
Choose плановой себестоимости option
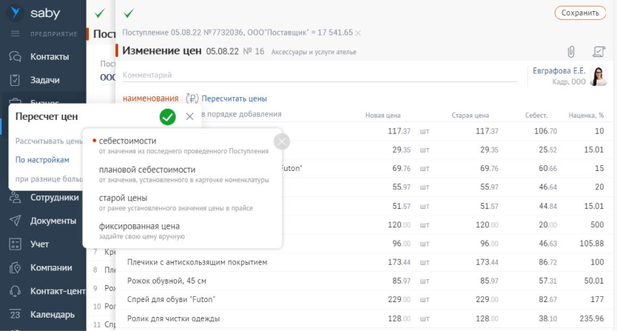[x=146, y=170]
